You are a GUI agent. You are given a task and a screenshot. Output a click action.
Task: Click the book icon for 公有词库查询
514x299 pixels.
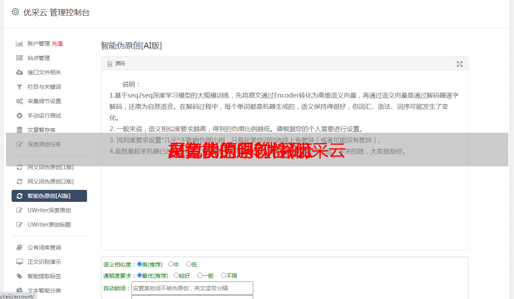pos(19,247)
